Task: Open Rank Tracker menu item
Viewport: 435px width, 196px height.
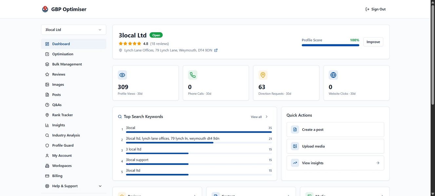Action: (x=73, y=115)
